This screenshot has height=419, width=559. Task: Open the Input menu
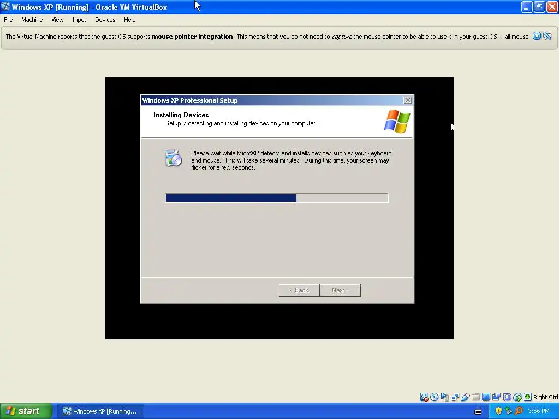coord(79,20)
